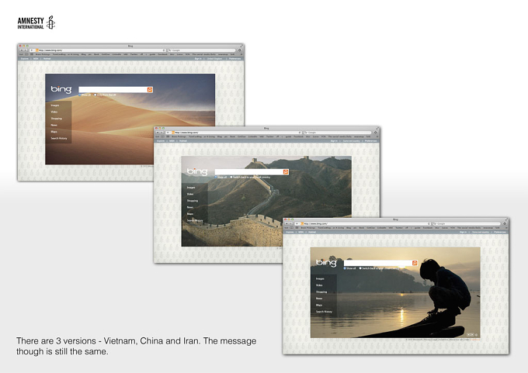Viewport: 528px width, 373px height.
Task: Search Bing in the desert-image window
Action: click(150, 89)
